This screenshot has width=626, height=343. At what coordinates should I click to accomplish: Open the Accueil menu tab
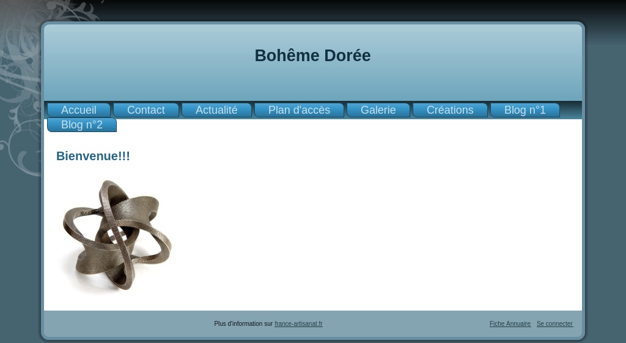click(79, 110)
